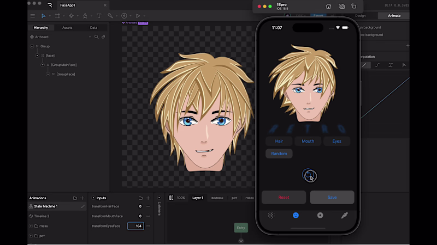Screen dimensions: 437x245
Task: Open the Artboard selector dropdown in Hierarchy
Action: coord(90,37)
